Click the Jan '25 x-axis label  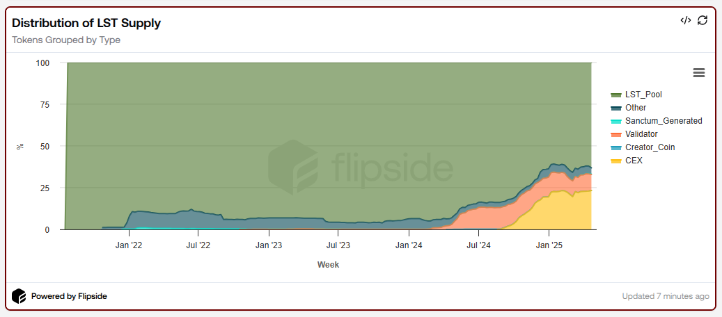pos(549,245)
